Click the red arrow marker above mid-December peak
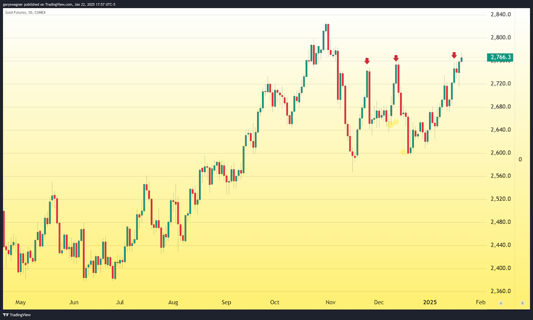 396,58
